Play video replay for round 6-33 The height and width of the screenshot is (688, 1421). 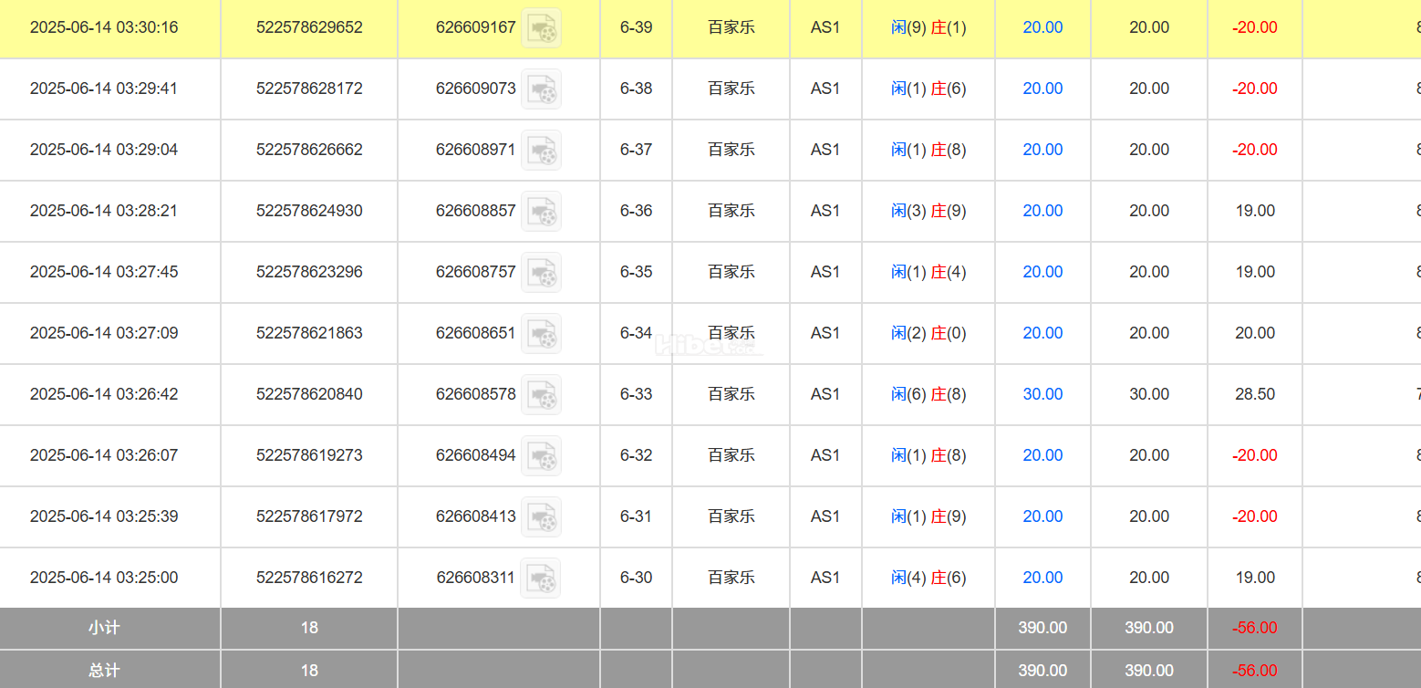pos(541,395)
